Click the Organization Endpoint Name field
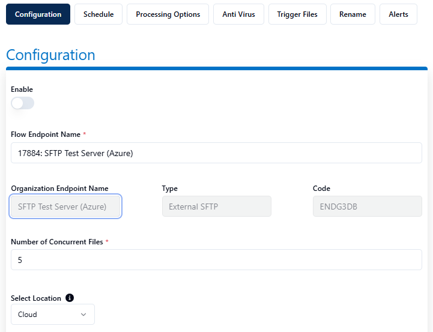 (66, 207)
